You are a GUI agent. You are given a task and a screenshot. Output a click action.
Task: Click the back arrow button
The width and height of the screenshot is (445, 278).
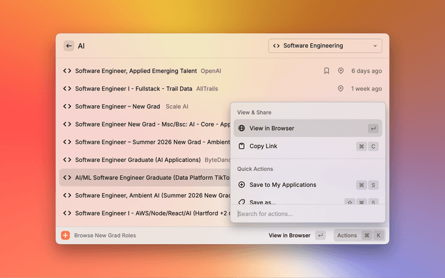(68, 46)
